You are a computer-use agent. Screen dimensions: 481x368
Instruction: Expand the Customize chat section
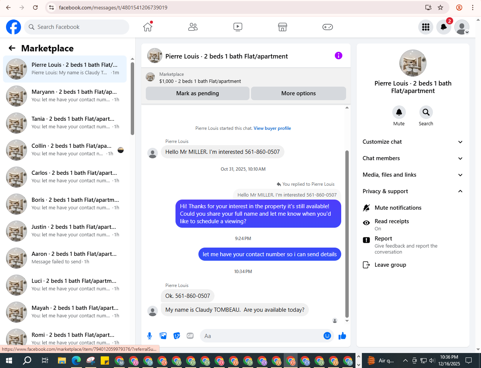pyautogui.click(x=413, y=142)
